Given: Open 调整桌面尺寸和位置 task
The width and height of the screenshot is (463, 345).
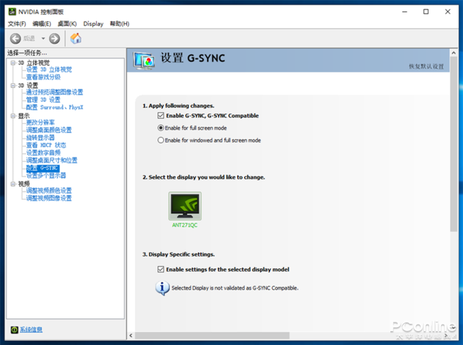Looking at the screenshot, I should click(x=52, y=160).
